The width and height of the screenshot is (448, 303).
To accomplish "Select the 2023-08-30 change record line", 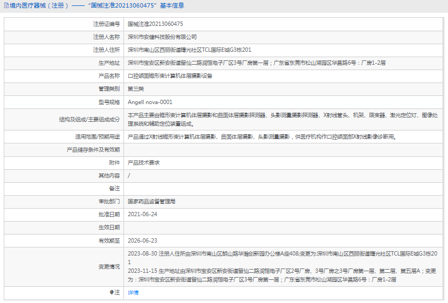I will [282, 258].
